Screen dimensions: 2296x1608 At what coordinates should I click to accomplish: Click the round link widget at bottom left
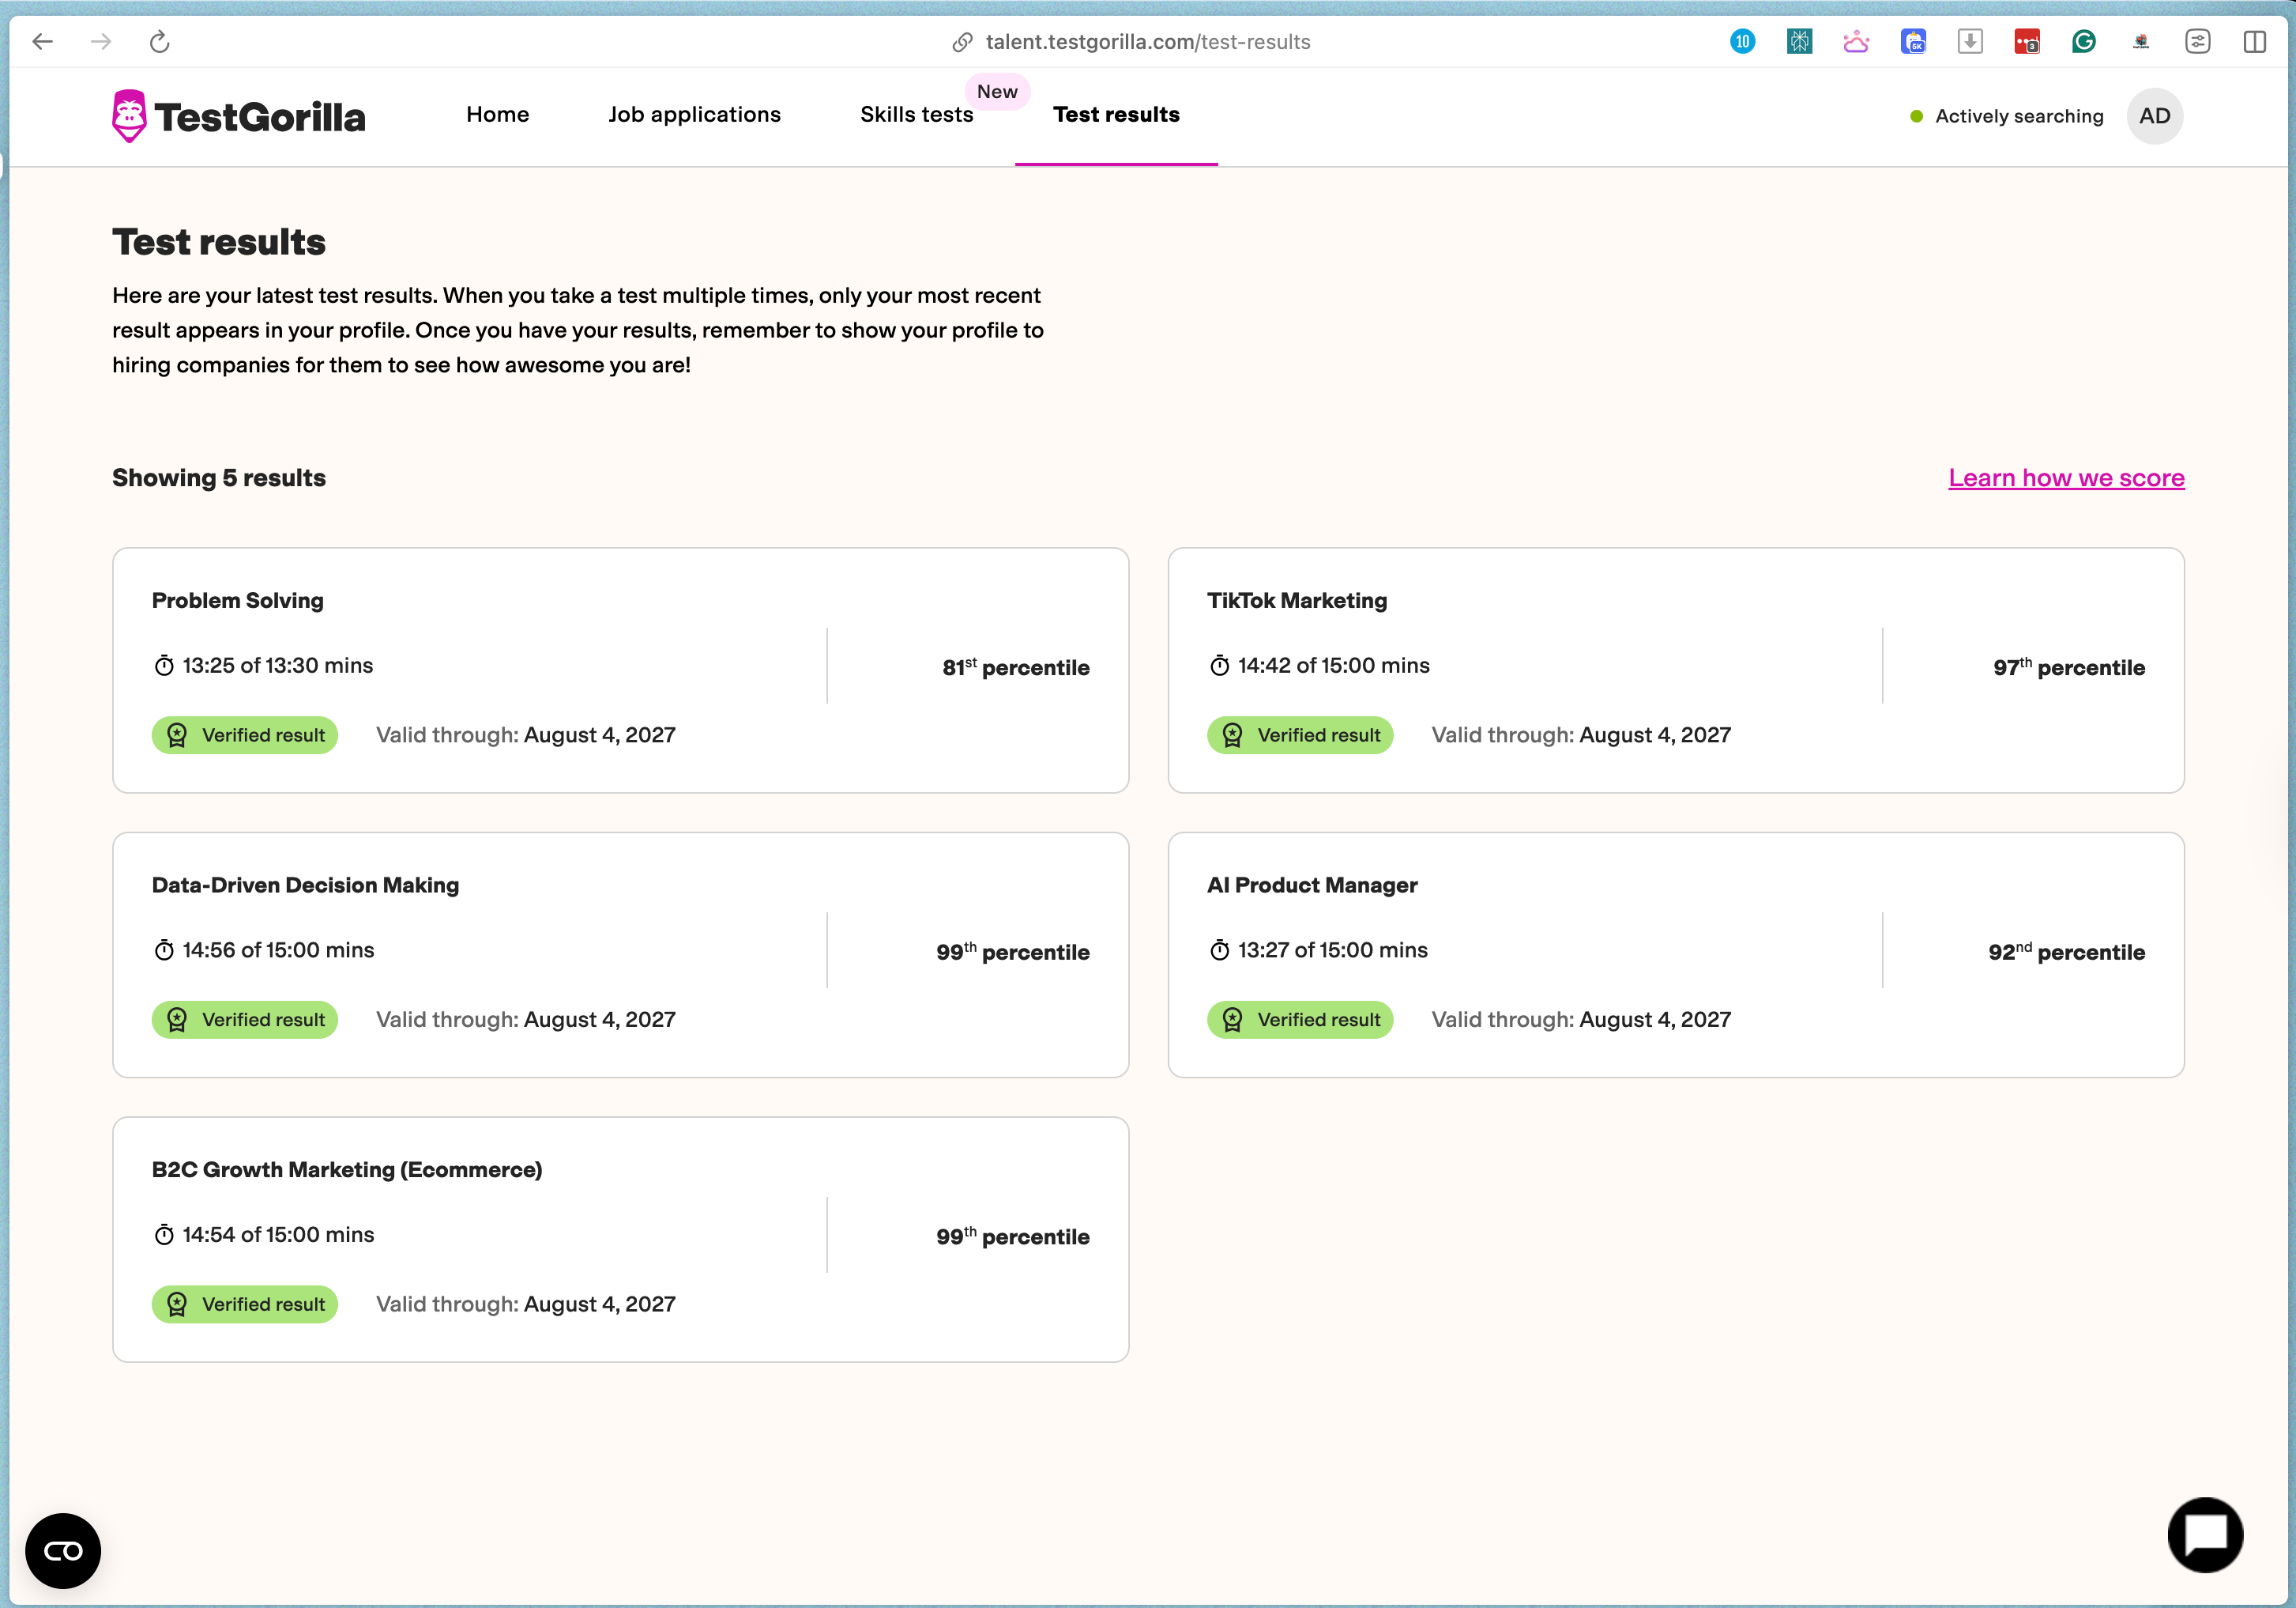[x=63, y=1550]
